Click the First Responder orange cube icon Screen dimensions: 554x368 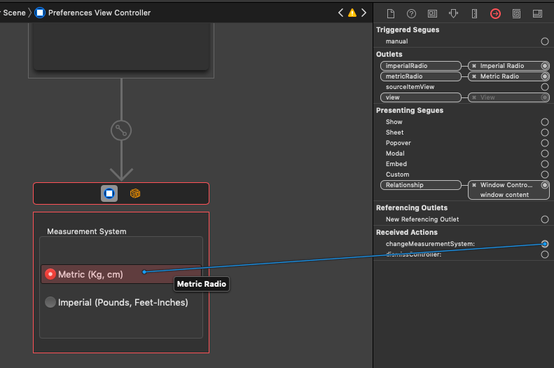click(x=134, y=193)
